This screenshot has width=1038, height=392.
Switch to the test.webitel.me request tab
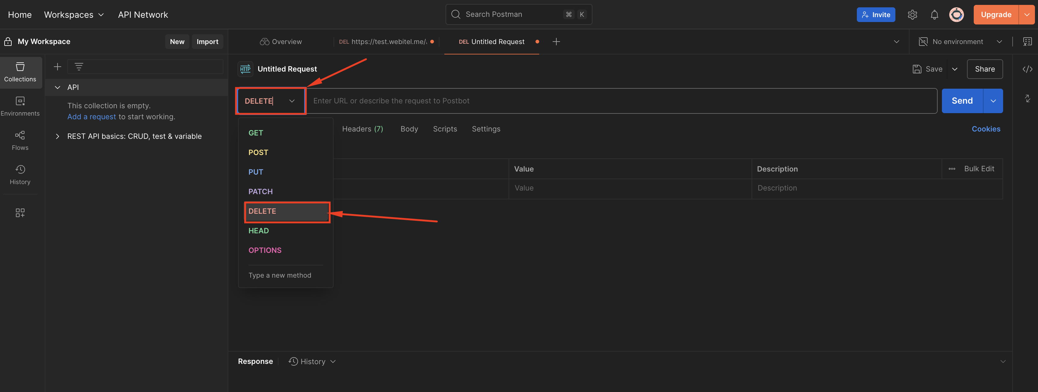pyautogui.click(x=386, y=42)
